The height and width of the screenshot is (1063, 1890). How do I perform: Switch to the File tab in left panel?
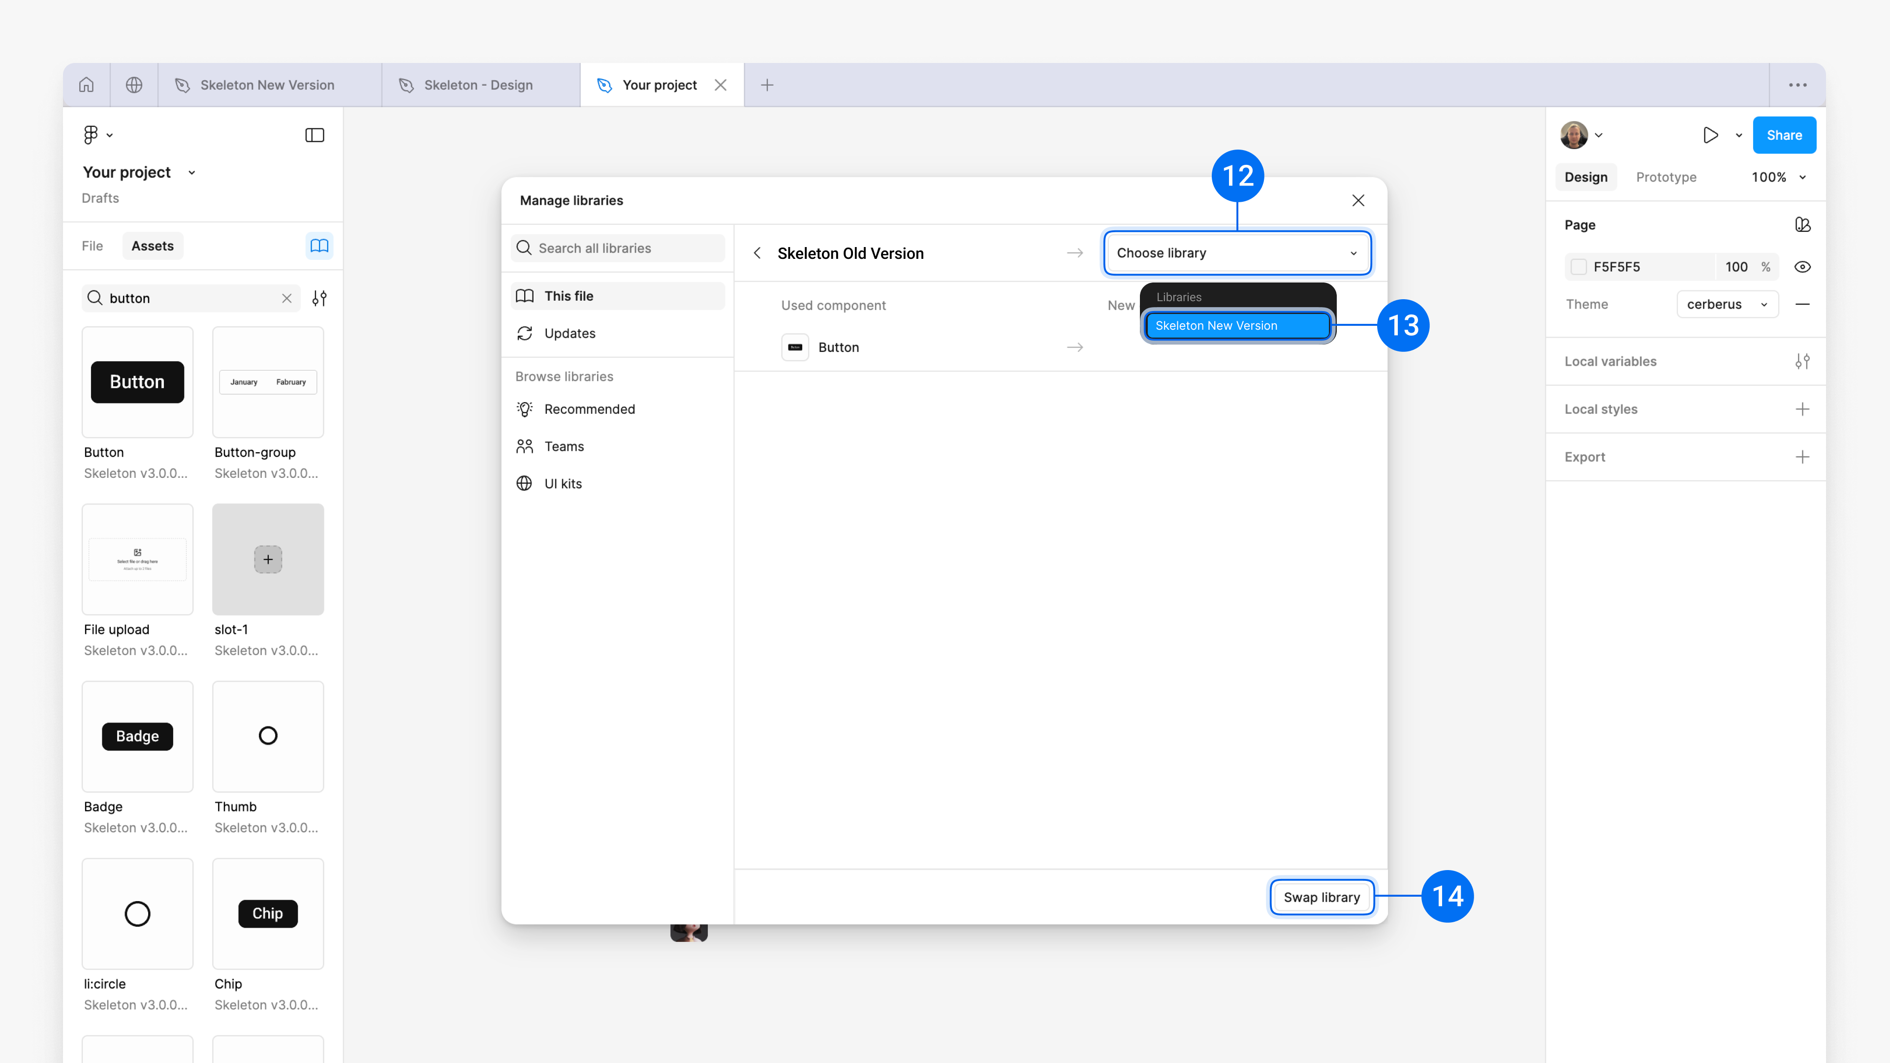click(x=92, y=246)
